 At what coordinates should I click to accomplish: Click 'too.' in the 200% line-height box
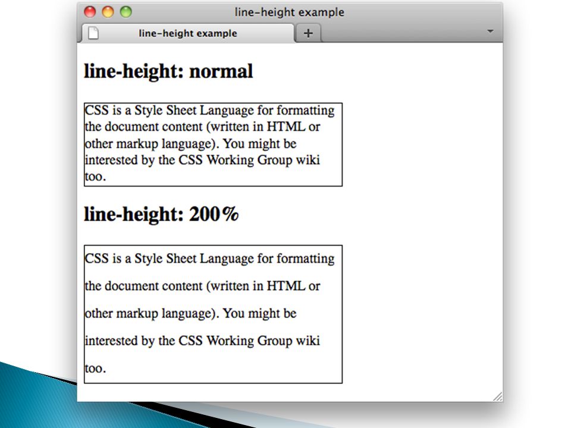pyautogui.click(x=95, y=369)
